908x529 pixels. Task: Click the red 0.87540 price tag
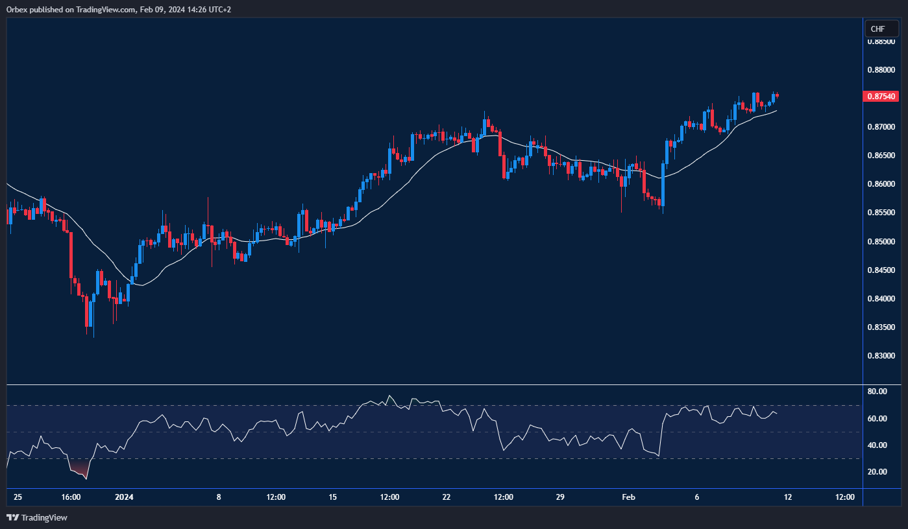click(879, 95)
